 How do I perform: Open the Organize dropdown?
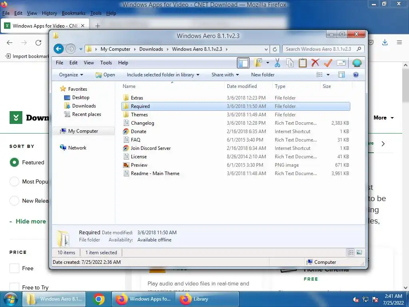coord(71,75)
